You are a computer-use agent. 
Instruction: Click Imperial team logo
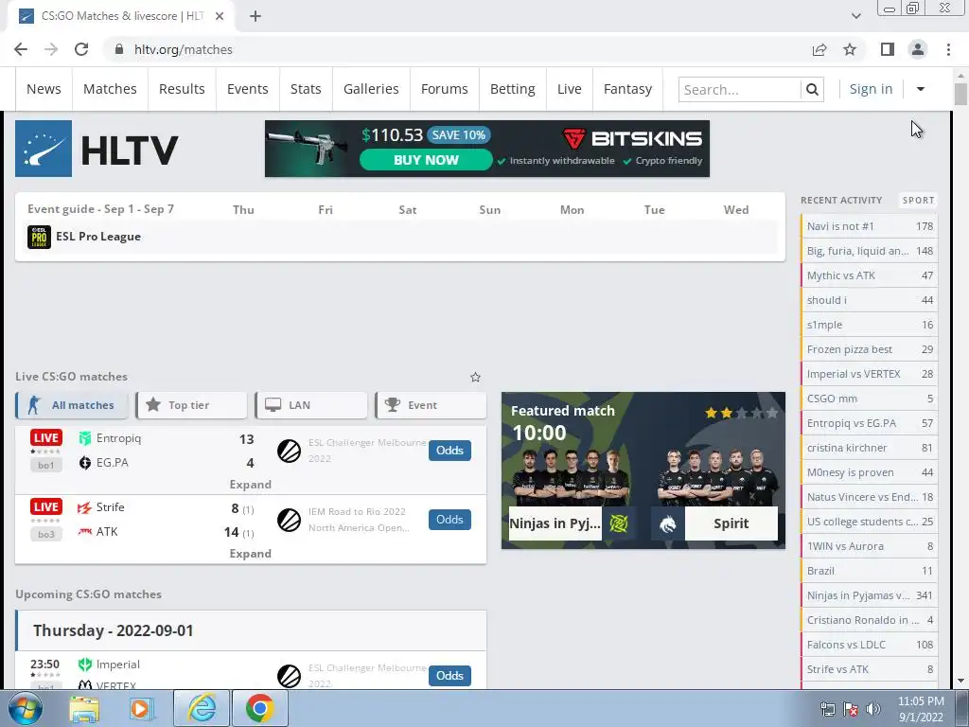click(84, 665)
